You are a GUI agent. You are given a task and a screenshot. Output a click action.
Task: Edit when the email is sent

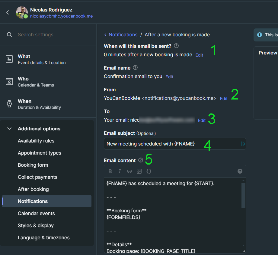click(x=199, y=55)
